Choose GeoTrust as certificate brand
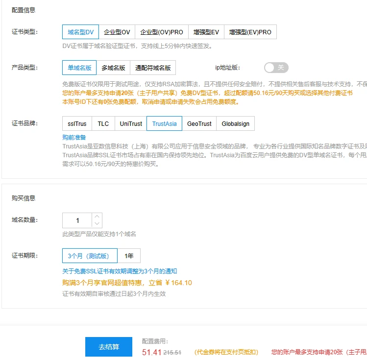 click(199, 123)
